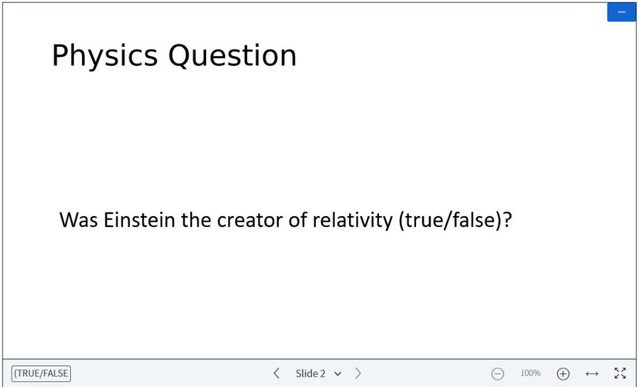This screenshot has height=389, width=639.
Task: Click the word Question in title
Action: click(232, 56)
